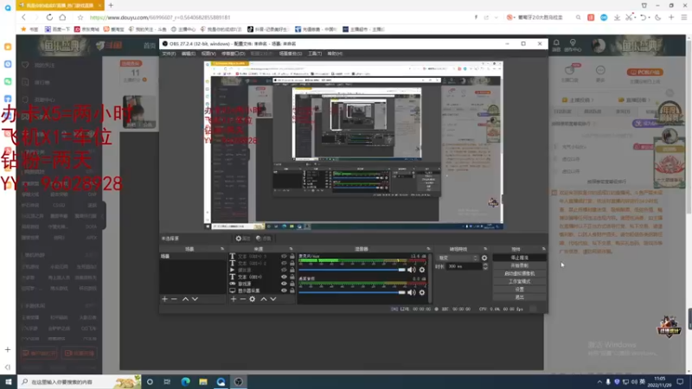Bookmark page with star icon in address bar
Screen dimensions: 692x389
(80, 17)
